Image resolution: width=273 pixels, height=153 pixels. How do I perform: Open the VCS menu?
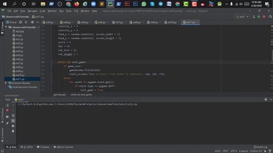click(76, 11)
